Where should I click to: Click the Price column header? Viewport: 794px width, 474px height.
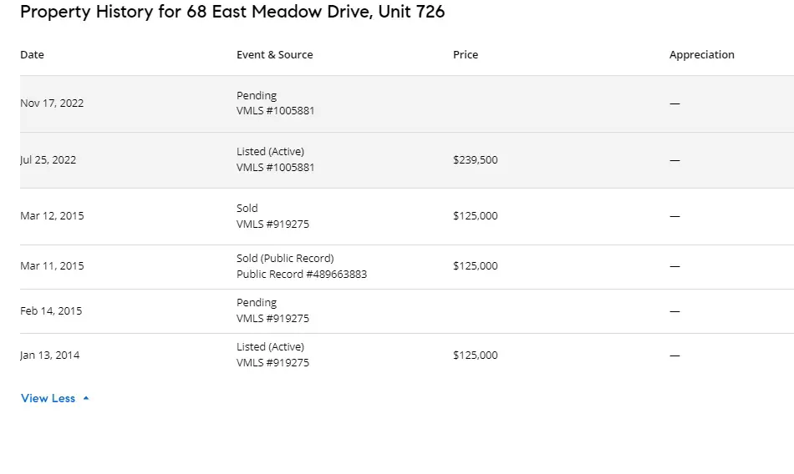466,54
